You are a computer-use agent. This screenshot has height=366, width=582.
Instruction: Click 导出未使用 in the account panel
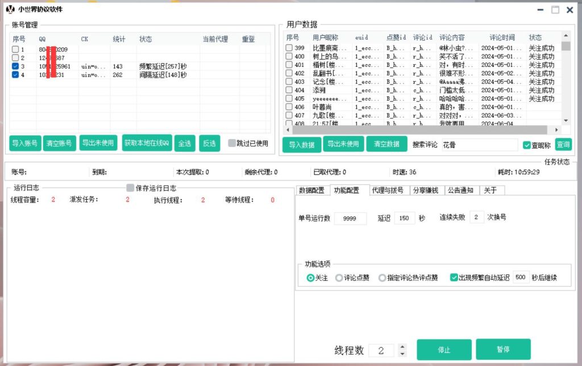pyautogui.click(x=98, y=143)
